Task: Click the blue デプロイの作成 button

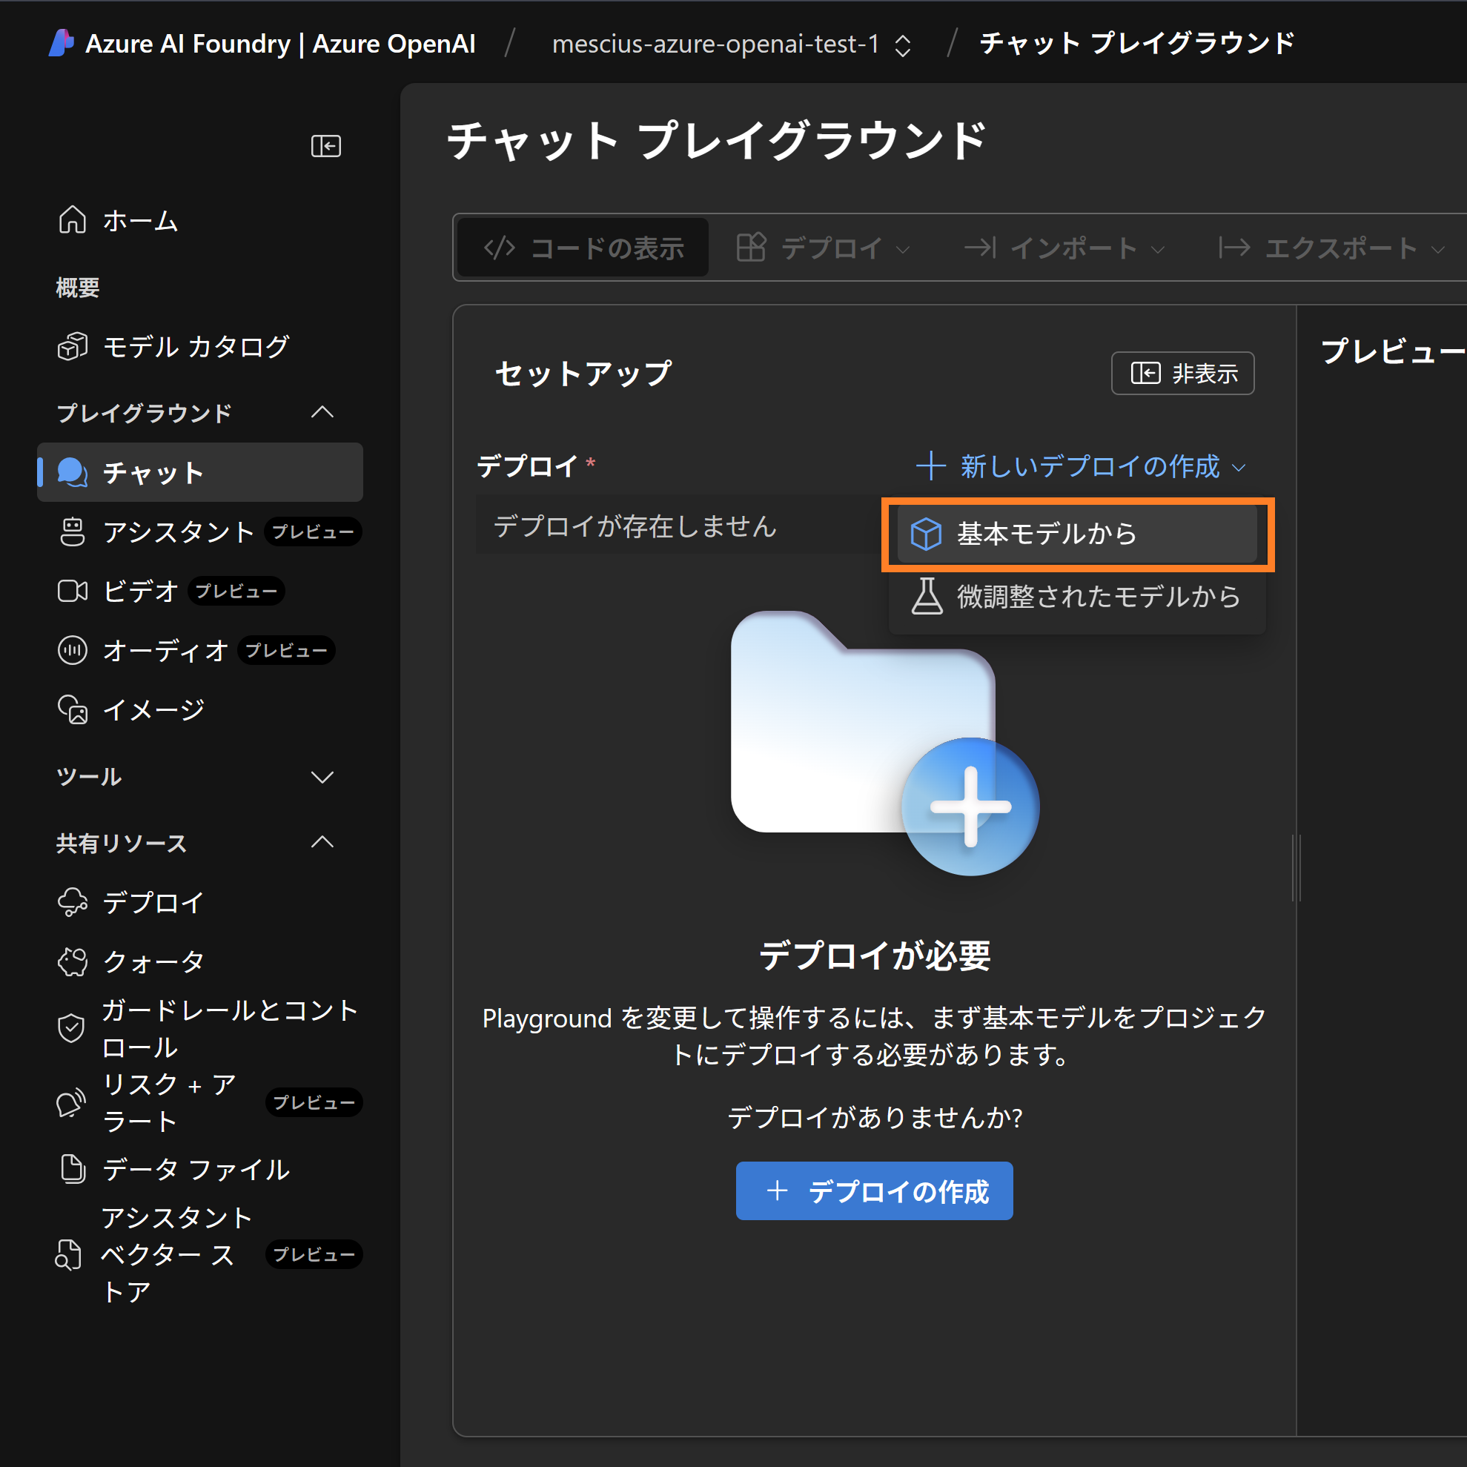Action: 874,1191
